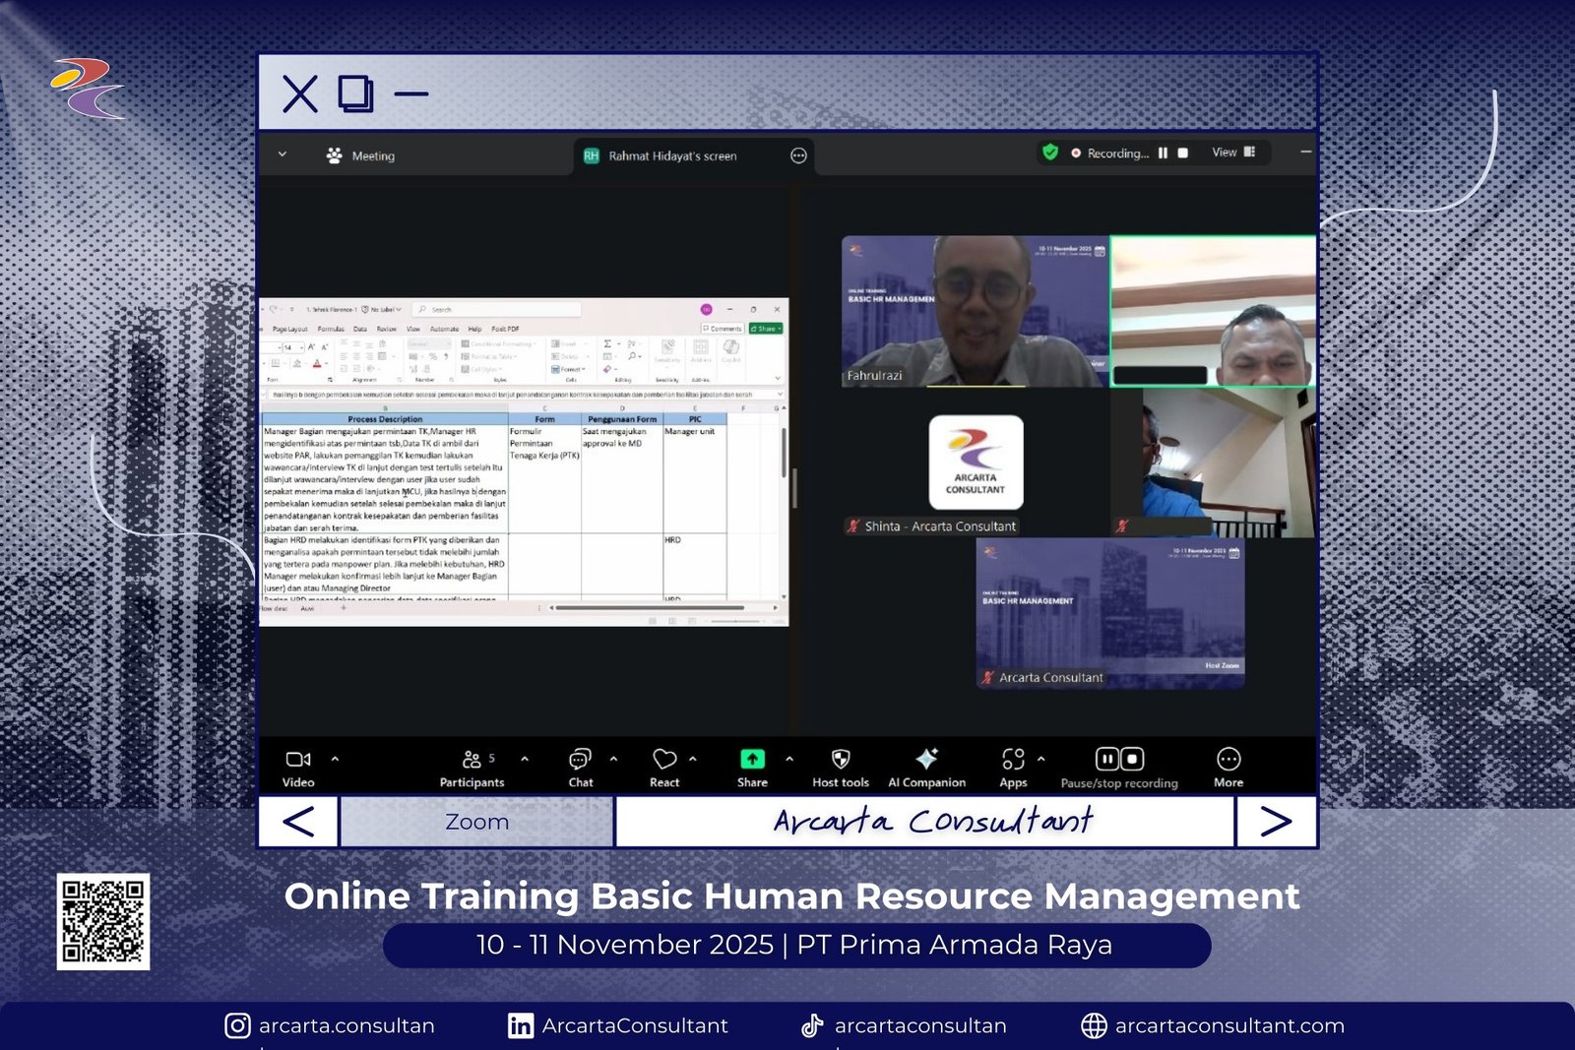
Task: Click the More options icon
Action: pos(1228,760)
